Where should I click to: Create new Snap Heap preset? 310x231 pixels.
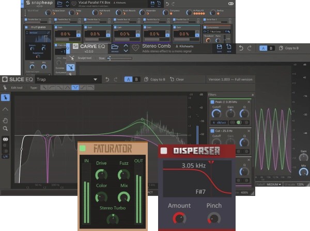tap(159, 4)
